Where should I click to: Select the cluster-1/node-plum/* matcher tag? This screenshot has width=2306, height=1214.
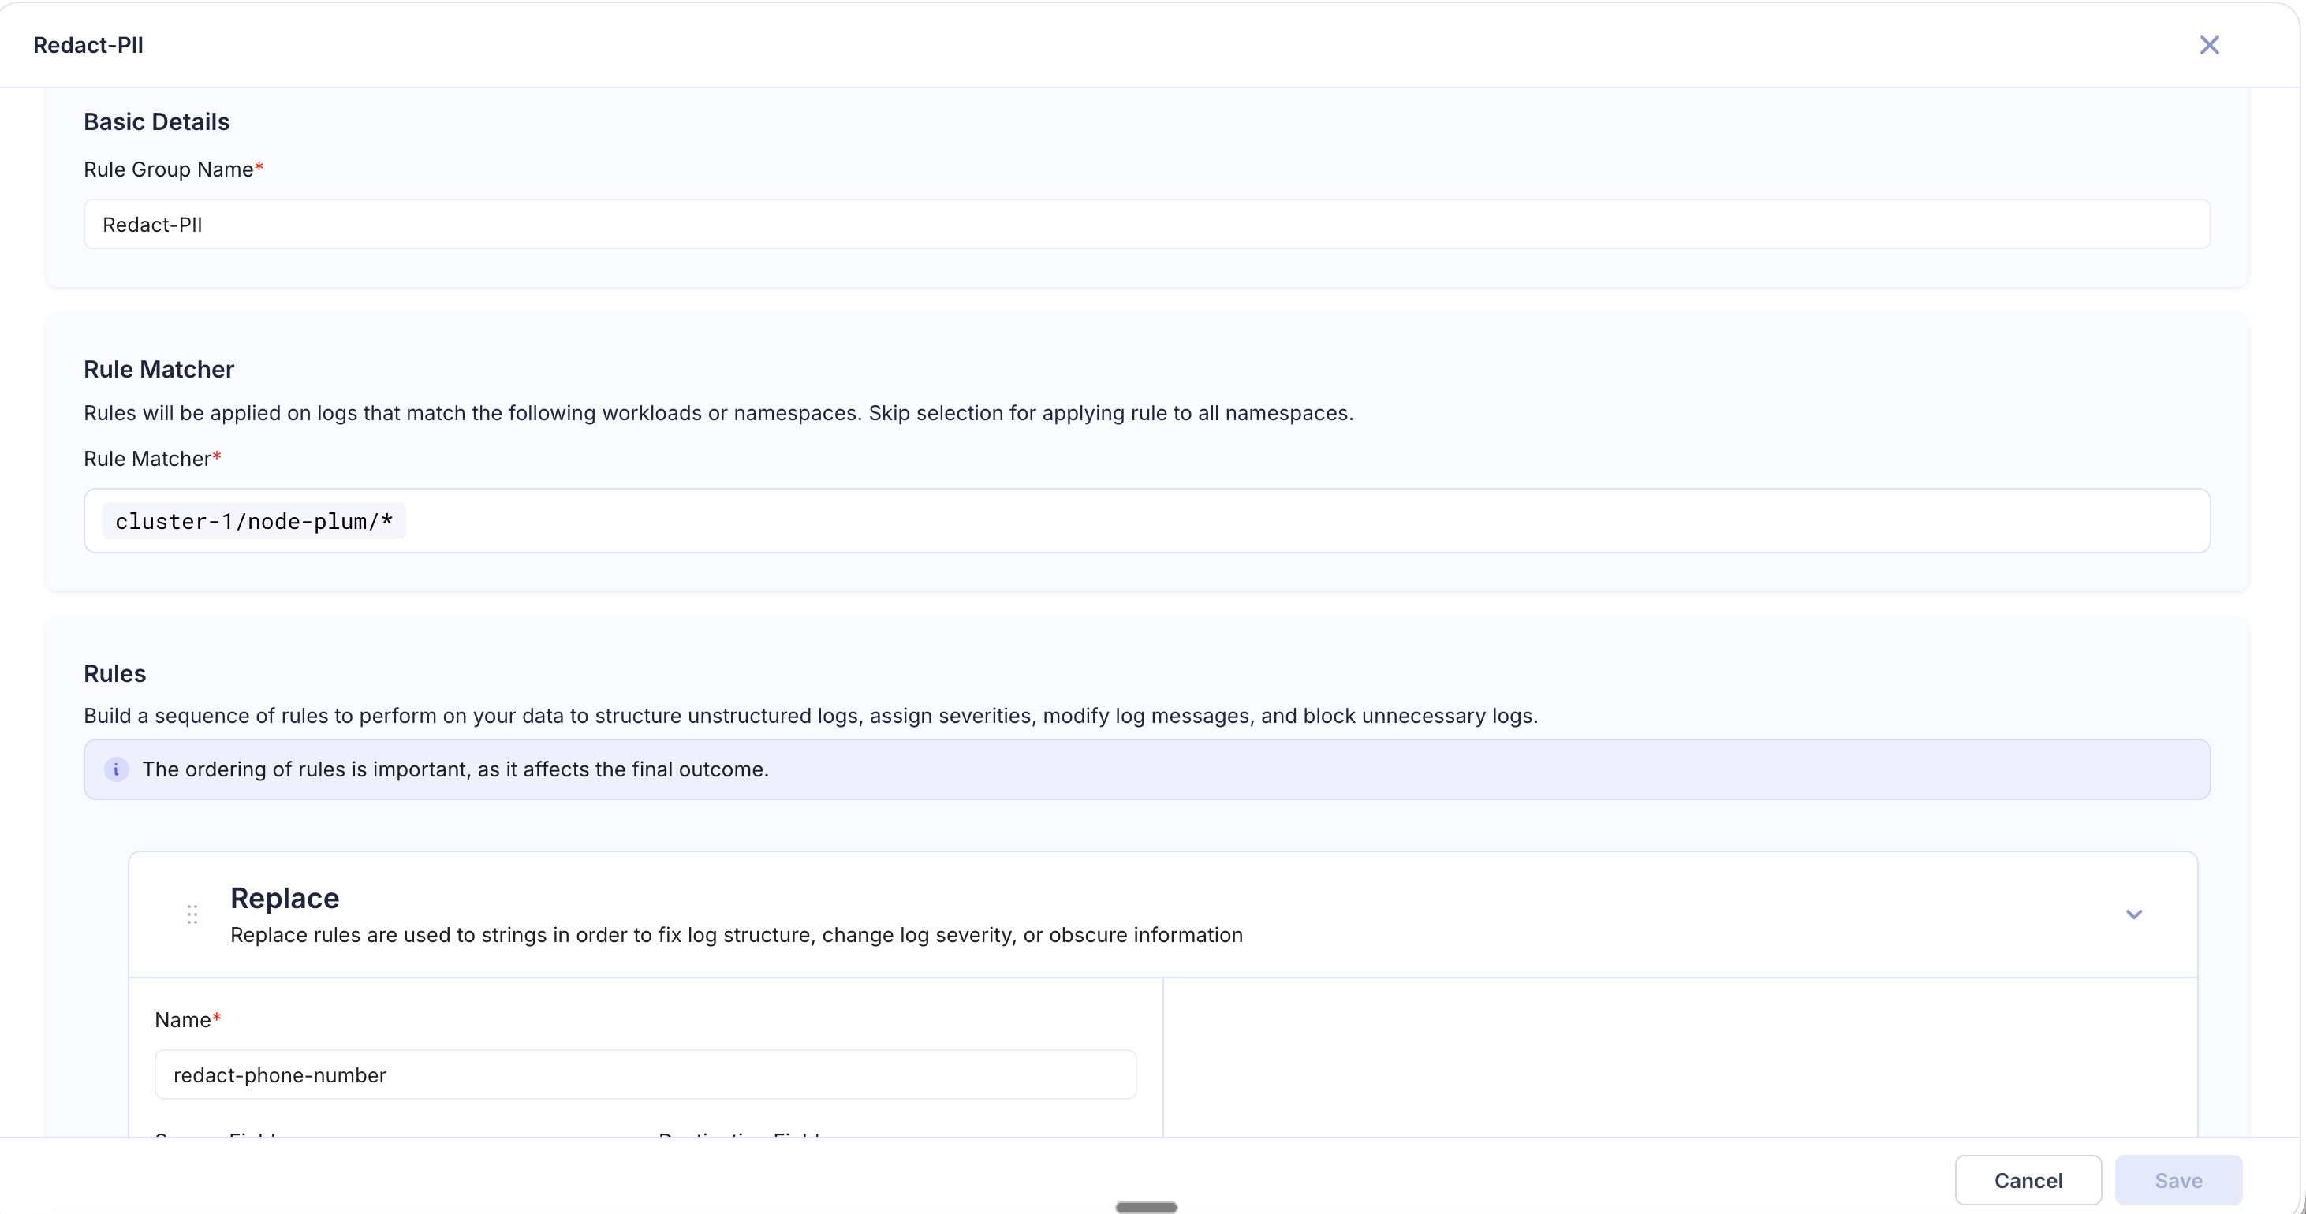tap(254, 520)
